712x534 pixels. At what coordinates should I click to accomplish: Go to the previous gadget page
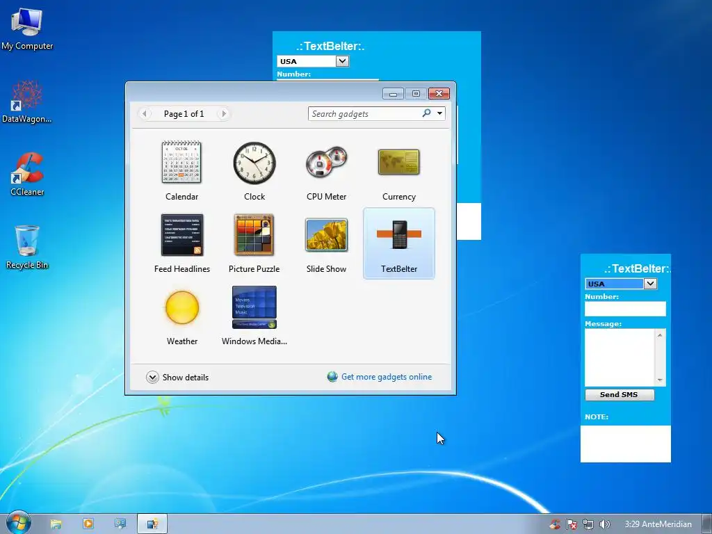(x=145, y=113)
